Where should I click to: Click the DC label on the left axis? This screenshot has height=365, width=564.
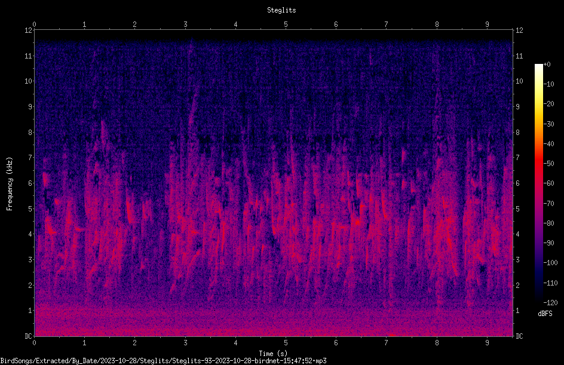point(29,336)
